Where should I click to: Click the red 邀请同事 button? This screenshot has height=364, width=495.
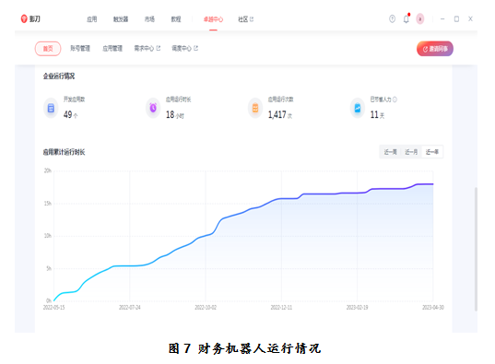tap(435, 49)
